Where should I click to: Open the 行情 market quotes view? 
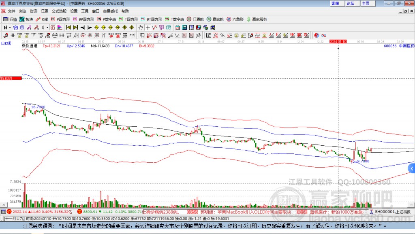[10, 19]
